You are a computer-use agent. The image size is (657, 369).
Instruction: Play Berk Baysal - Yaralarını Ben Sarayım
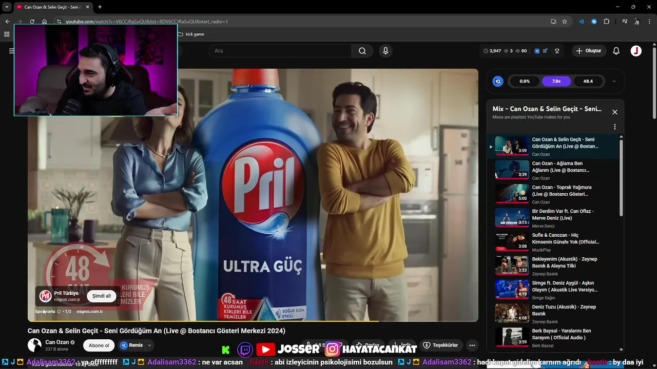(x=554, y=338)
